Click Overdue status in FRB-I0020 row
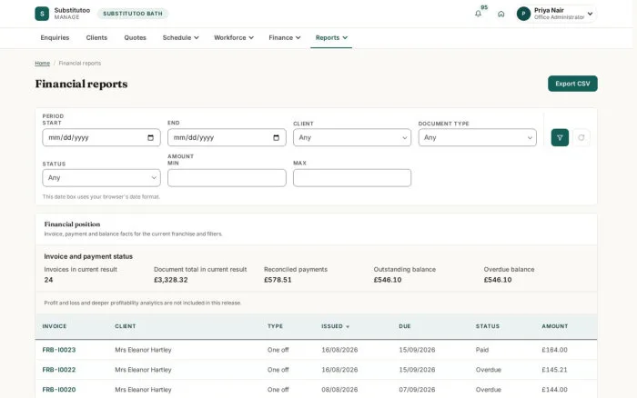 pyautogui.click(x=489, y=390)
